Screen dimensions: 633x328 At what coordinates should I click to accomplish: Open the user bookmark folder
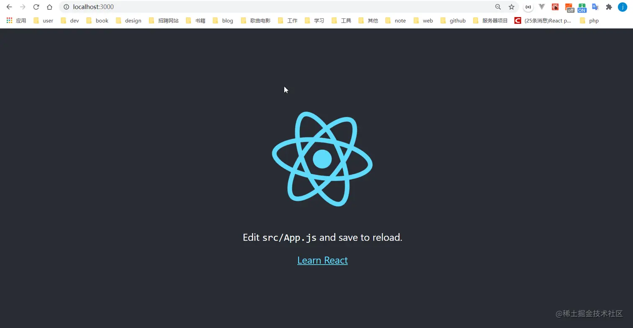coord(43,20)
